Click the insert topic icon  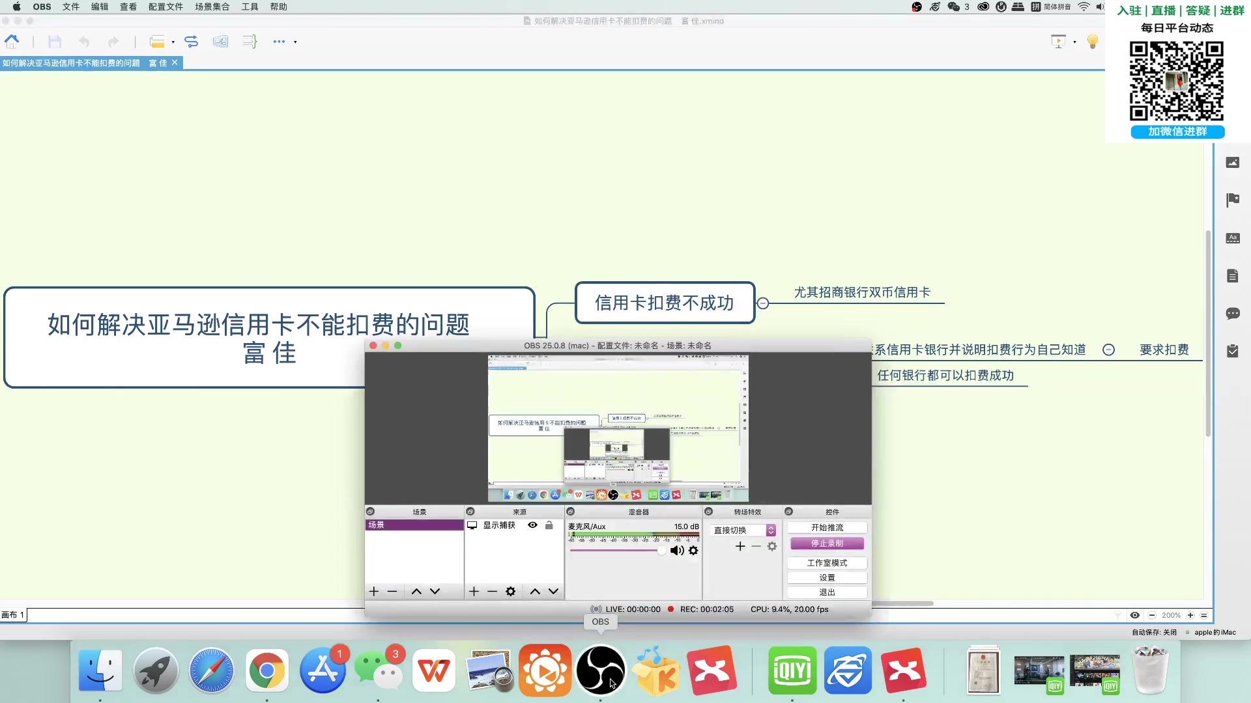point(157,42)
